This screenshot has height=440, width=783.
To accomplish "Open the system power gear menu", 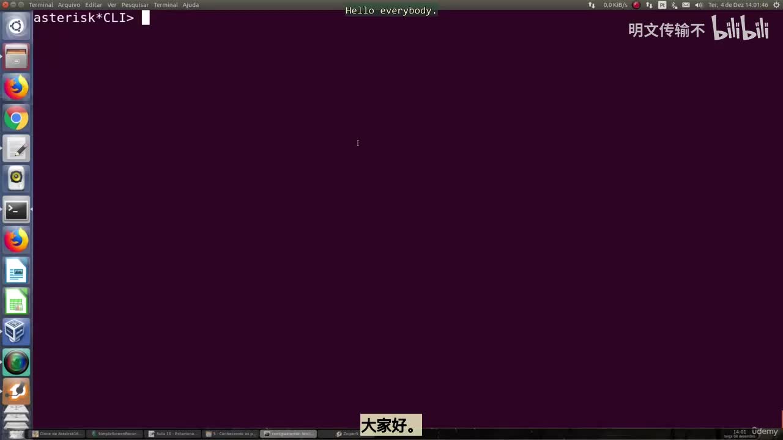I will (x=776, y=5).
